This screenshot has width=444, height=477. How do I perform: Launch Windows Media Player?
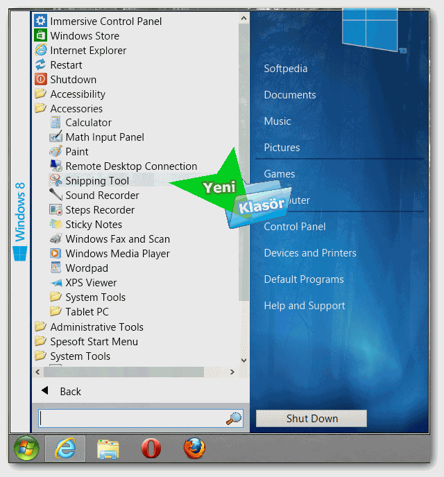click(x=117, y=254)
